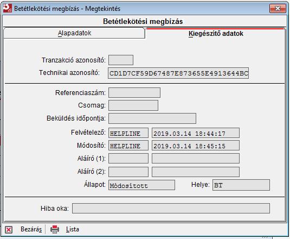Click the Helye label
Screen dimensions: 290x239
[201, 185]
